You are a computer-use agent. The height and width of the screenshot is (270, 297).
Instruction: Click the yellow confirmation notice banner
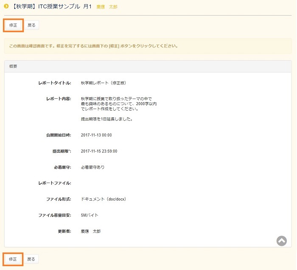[x=148, y=46]
